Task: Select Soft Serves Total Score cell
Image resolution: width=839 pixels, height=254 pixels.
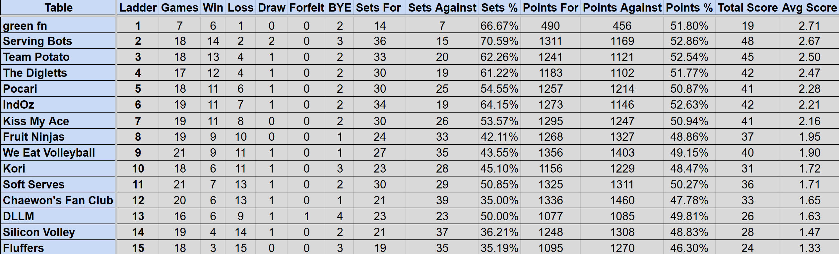Action: (x=747, y=184)
